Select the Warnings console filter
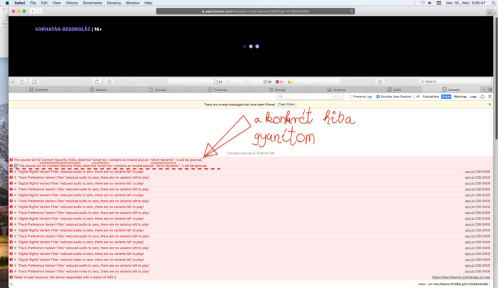Image resolution: width=498 pixels, height=288 pixels. 460,97
